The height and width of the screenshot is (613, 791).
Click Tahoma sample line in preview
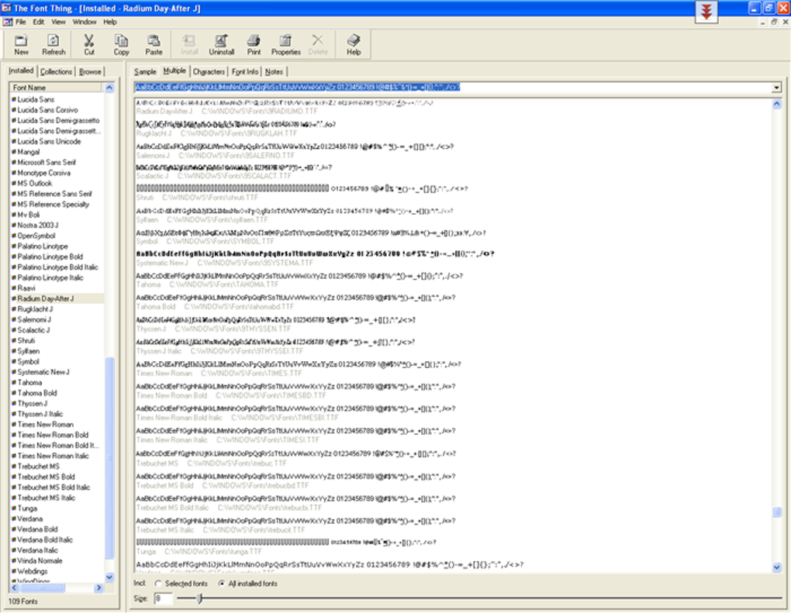[299, 276]
